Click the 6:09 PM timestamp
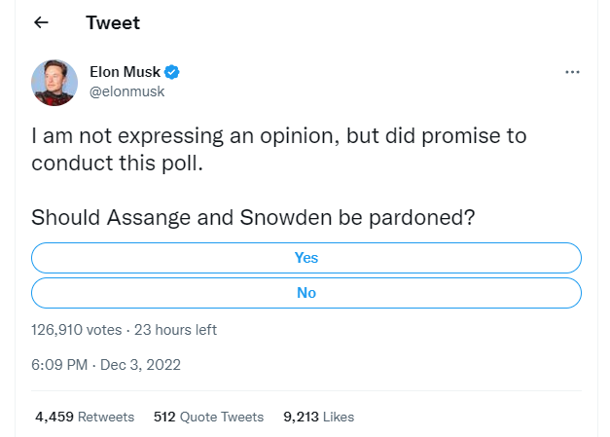This screenshot has width=610, height=437. (58, 365)
